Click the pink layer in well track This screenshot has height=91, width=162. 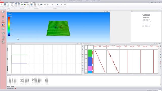pyautogui.click(x=90, y=69)
